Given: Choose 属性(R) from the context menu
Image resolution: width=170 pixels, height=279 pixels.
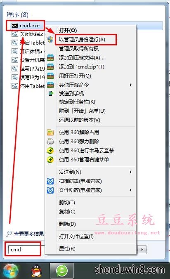Looking at the screenshot, I should tap(67, 249).
